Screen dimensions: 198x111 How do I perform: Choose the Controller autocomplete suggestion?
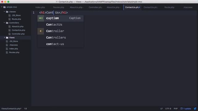pos(61,31)
